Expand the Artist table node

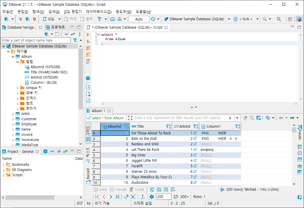(x=13, y=114)
